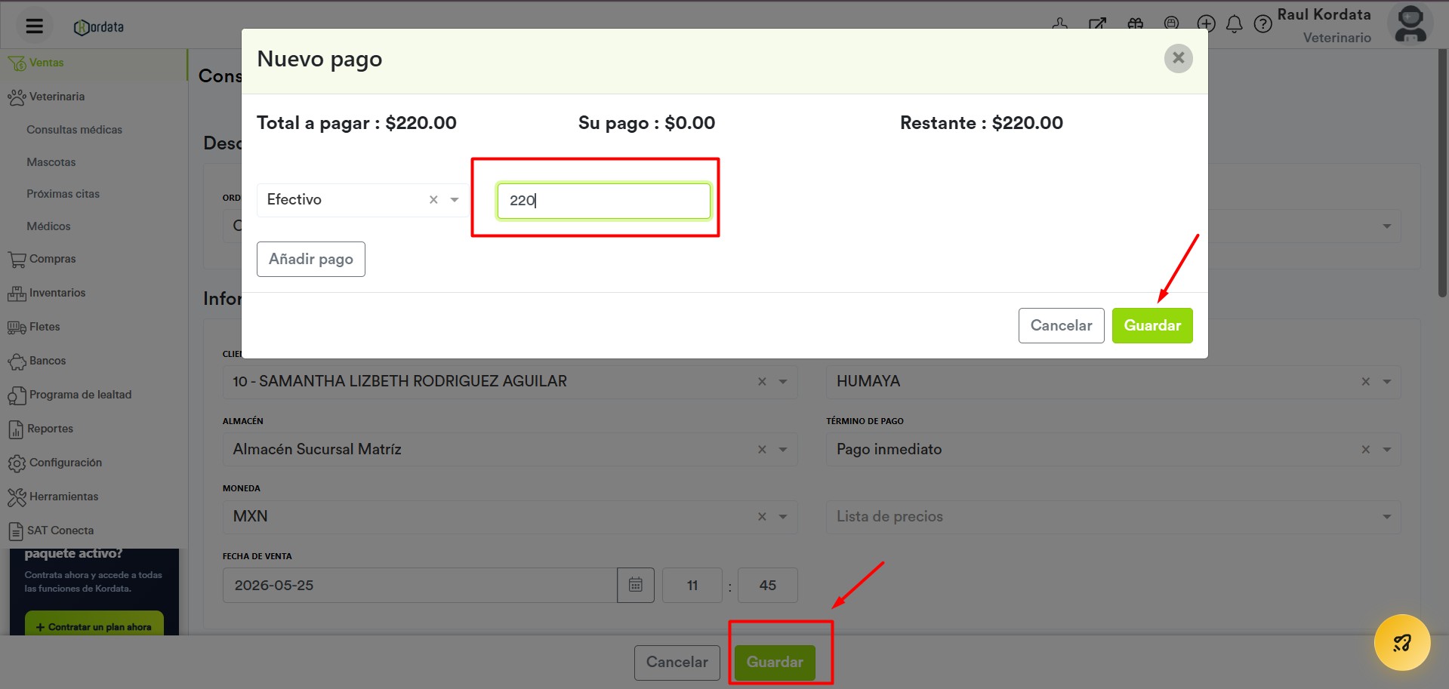1449x689 pixels.
Task: Click the minutes field showing 45
Action: 767,585
